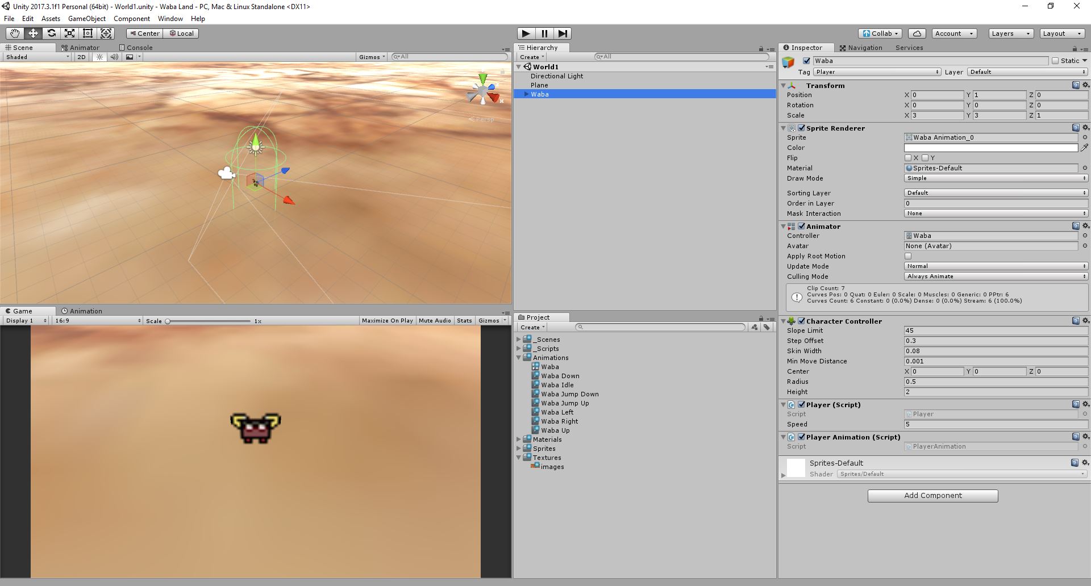Check the Flip X checkbox
1091x586 pixels.
[908, 158]
